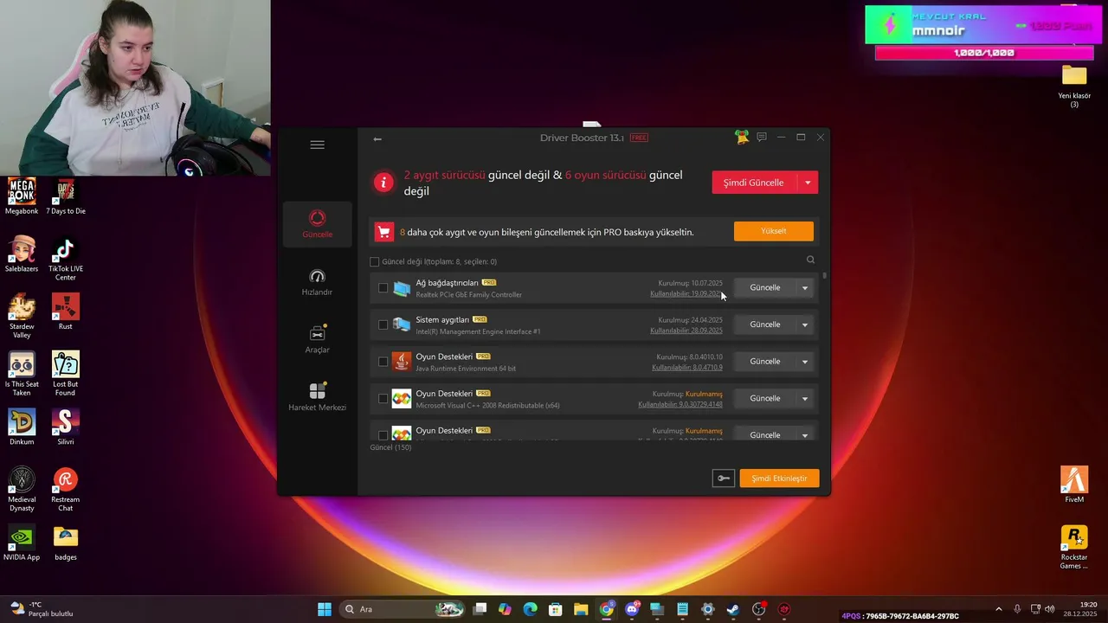Viewport: 1108px width, 623px height.
Task: Open the feedback chat icon in title bar
Action: [762, 137]
